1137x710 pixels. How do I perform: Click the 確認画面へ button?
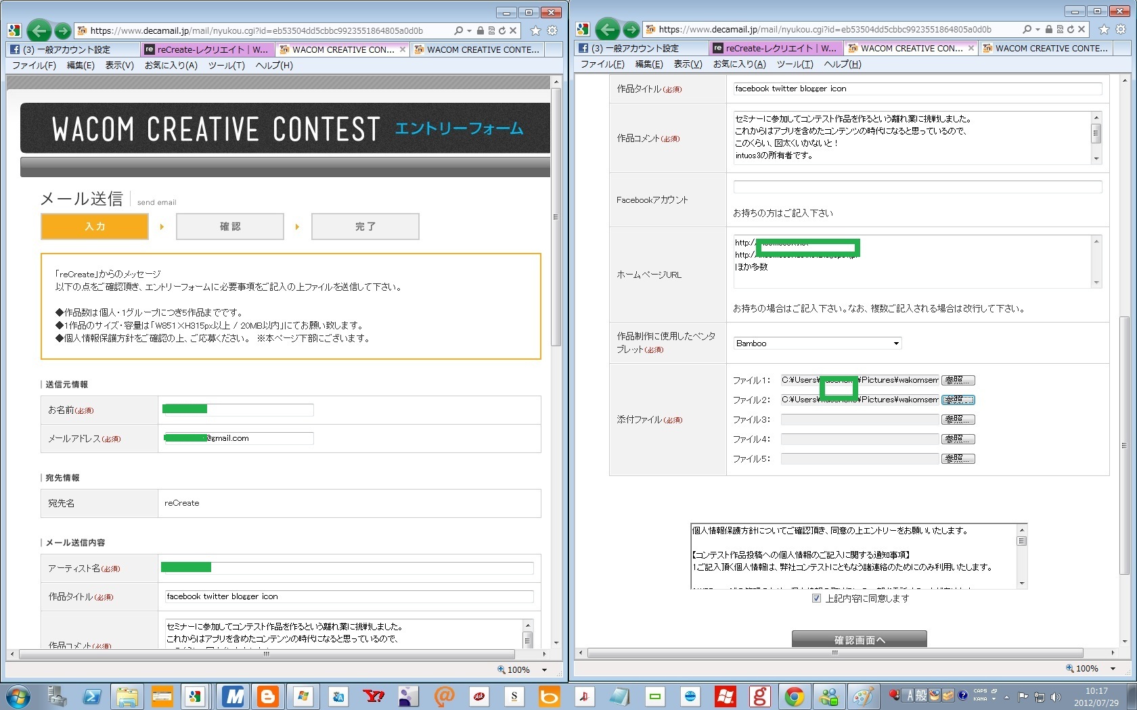pyautogui.click(x=859, y=640)
